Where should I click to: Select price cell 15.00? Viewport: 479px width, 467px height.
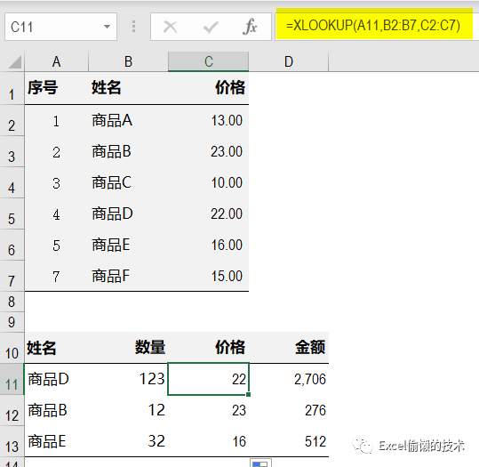pos(208,276)
